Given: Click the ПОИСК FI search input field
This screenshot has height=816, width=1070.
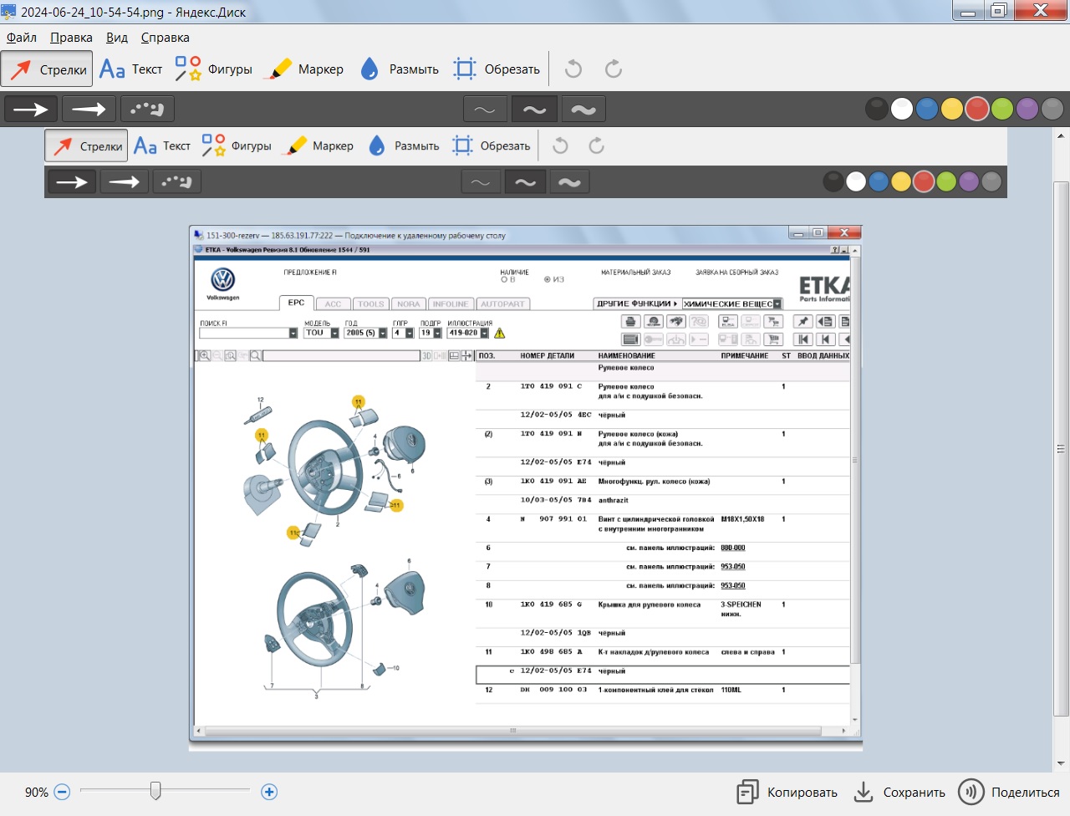Looking at the screenshot, I should coord(244,333).
